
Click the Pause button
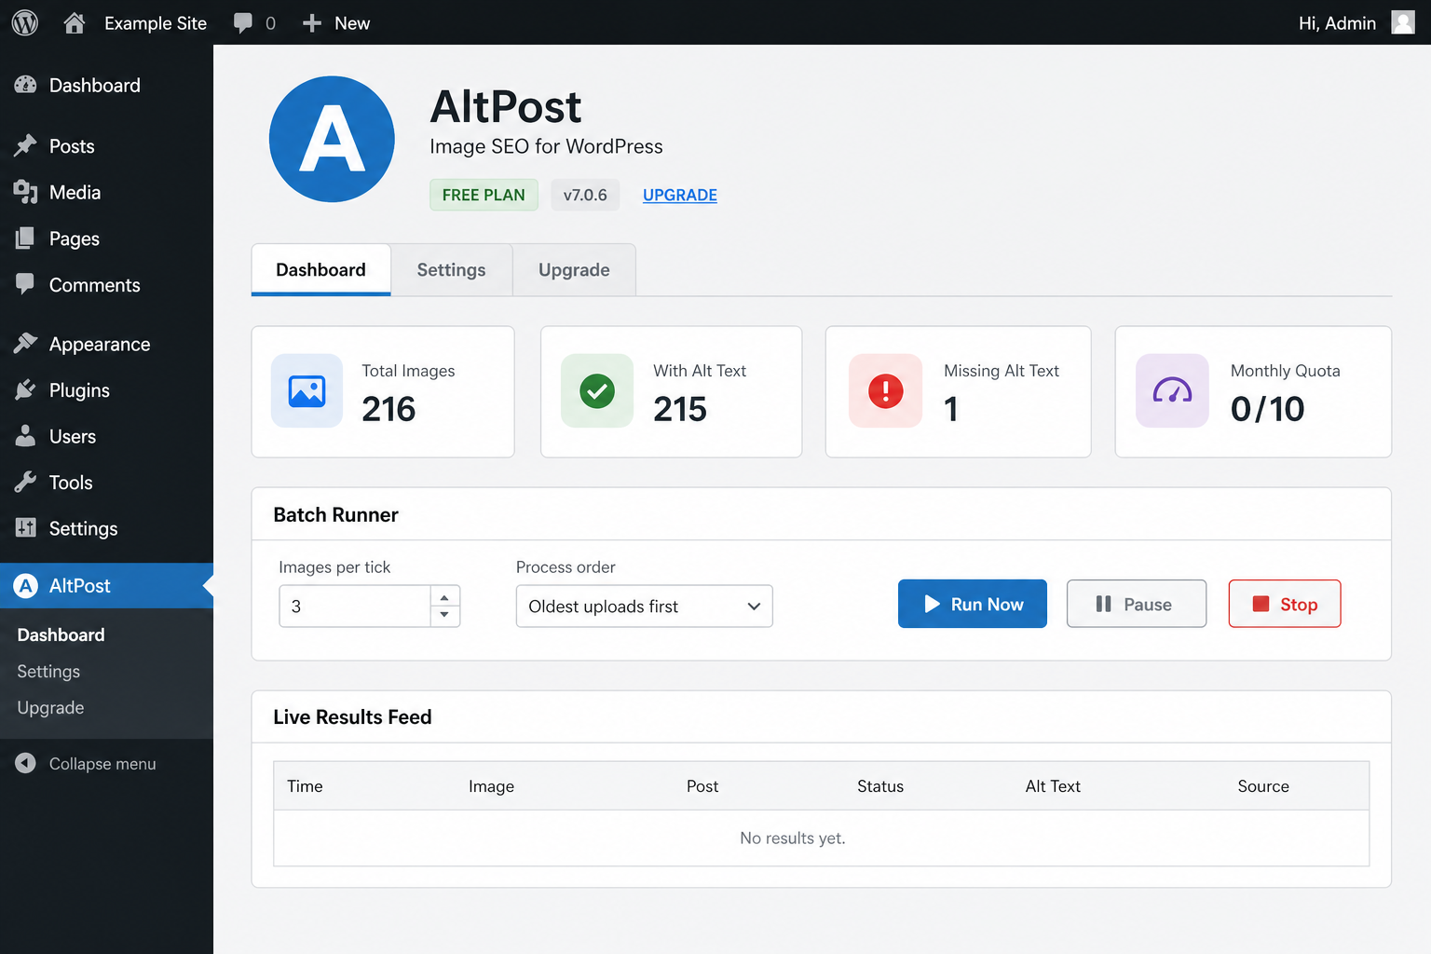[x=1137, y=604]
